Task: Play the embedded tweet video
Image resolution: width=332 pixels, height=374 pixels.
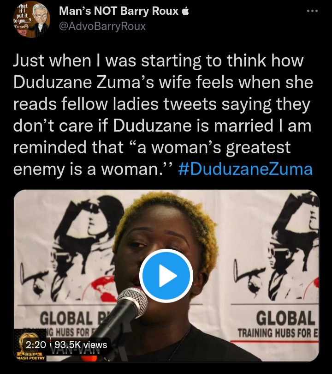Action: click(166, 276)
